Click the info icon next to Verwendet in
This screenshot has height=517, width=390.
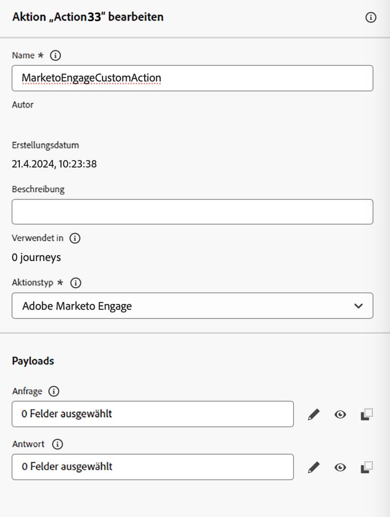75,238
